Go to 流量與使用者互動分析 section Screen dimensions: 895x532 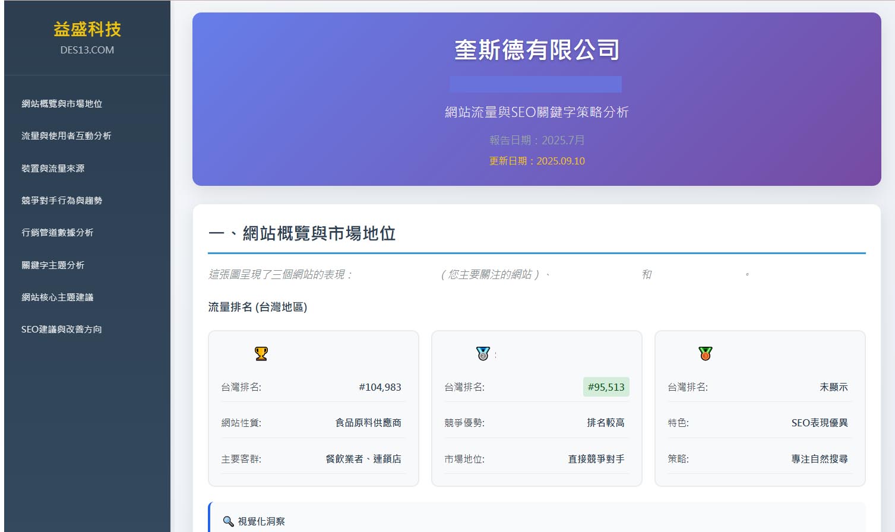click(67, 136)
